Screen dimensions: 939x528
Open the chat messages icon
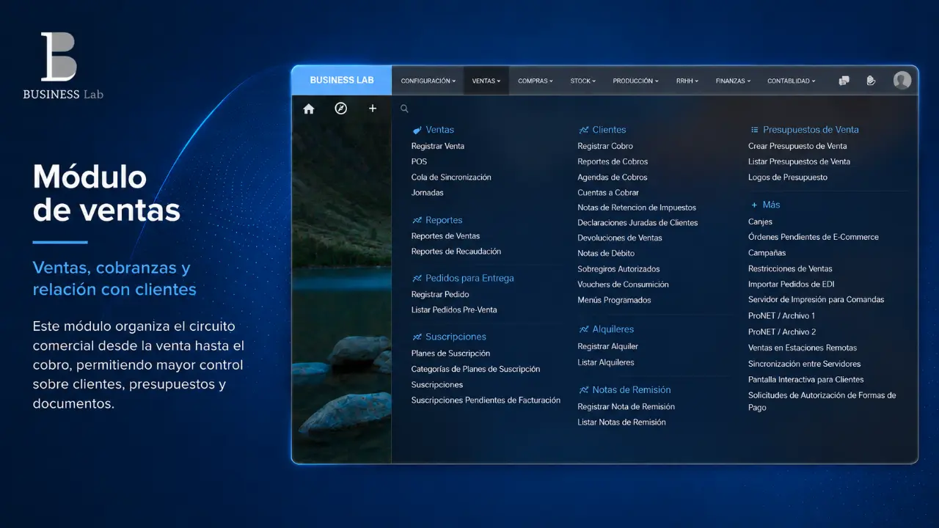point(844,81)
